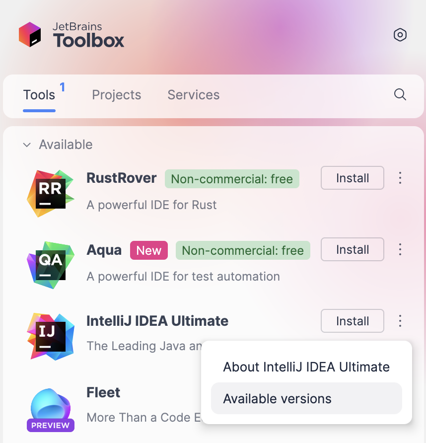Click the PREVIEW label under Fleet
The width and height of the screenshot is (426, 443).
pos(51,425)
